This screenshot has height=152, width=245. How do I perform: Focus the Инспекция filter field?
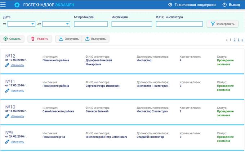tap(132, 24)
